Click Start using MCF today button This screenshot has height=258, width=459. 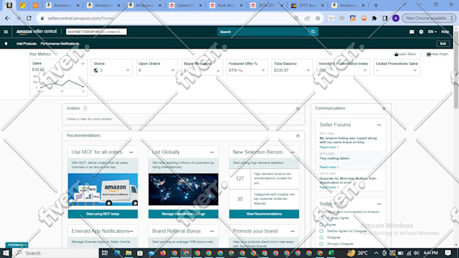[x=103, y=214]
